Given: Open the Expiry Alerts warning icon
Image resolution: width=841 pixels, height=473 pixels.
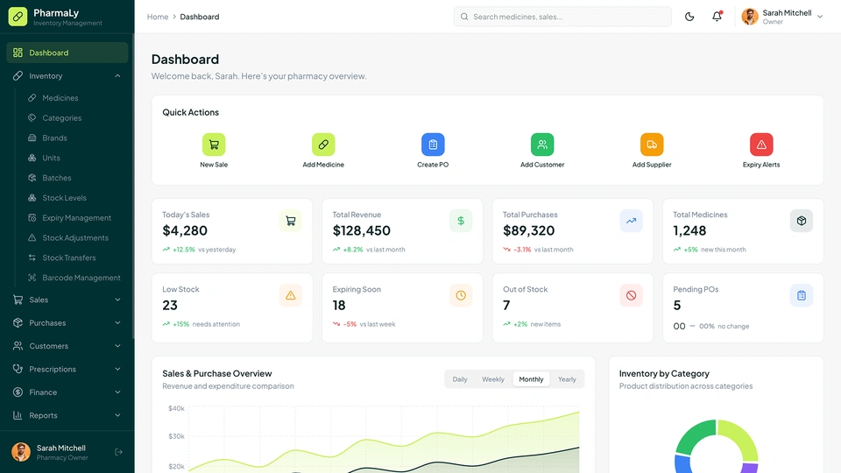Looking at the screenshot, I should [761, 145].
